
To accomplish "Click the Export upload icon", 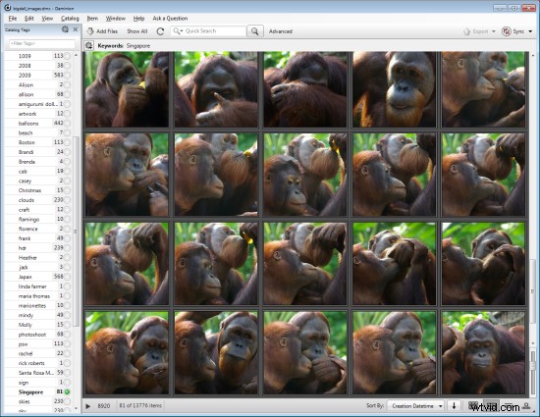I will 466,31.
